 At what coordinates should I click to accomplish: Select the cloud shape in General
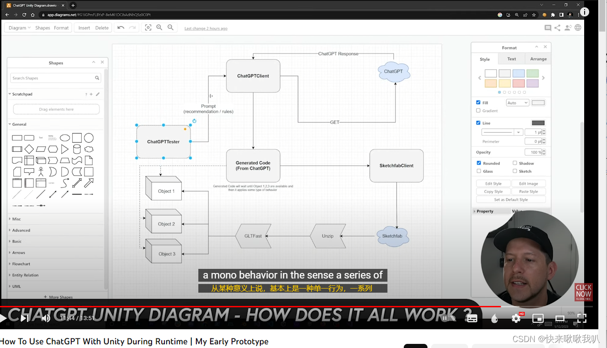89,149
